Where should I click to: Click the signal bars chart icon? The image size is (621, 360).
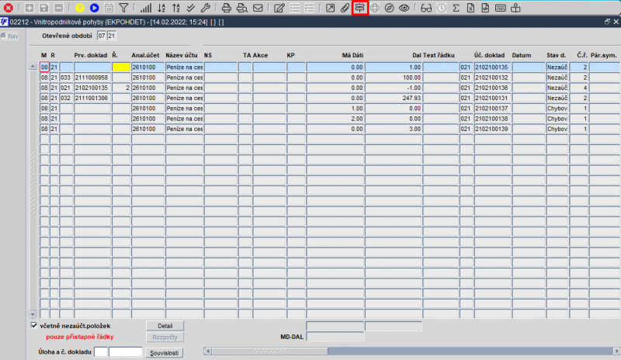tap(146, 8)
